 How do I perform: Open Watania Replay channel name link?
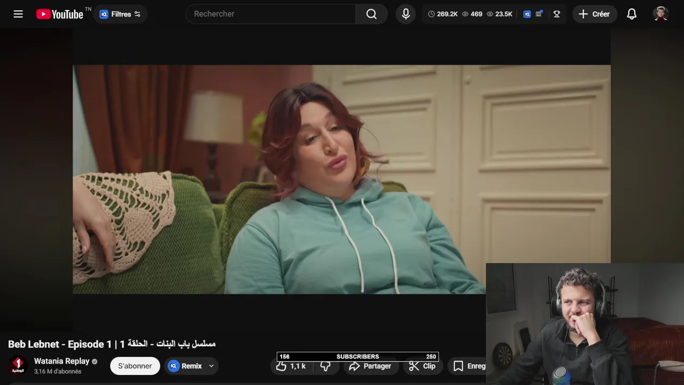point(61,361)
